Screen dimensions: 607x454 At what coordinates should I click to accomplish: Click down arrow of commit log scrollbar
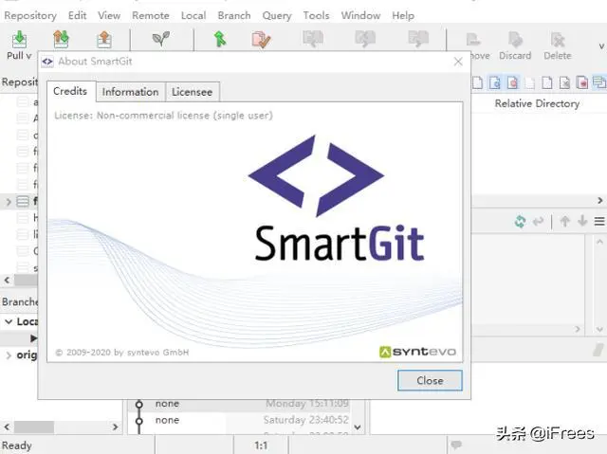click(x=358, y=427)
